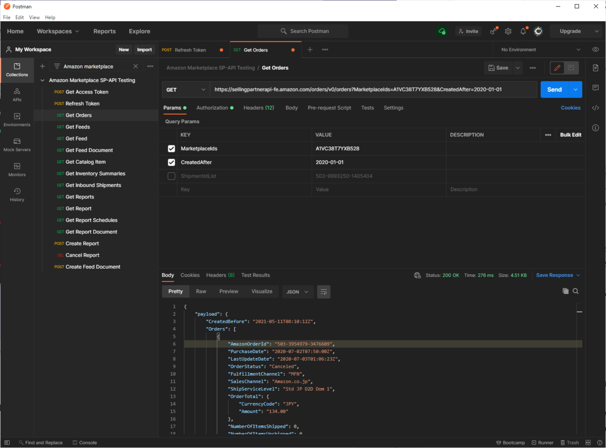Open the JSON format dropdown

(297, 291)
